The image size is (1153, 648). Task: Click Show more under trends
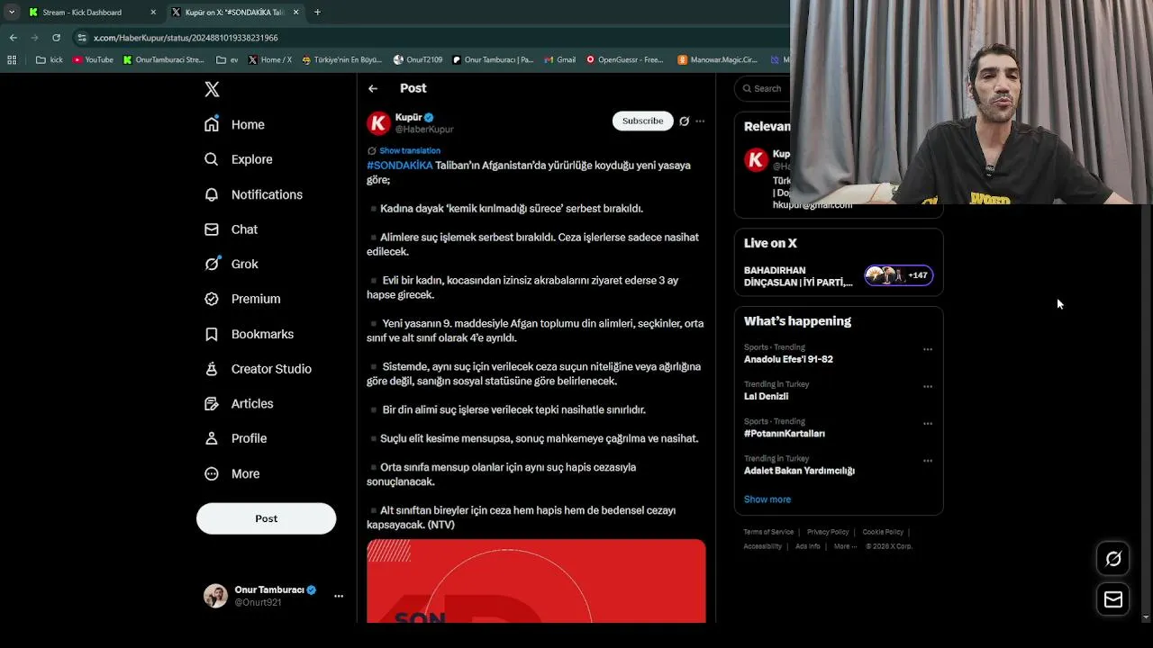tap(767, 499)
